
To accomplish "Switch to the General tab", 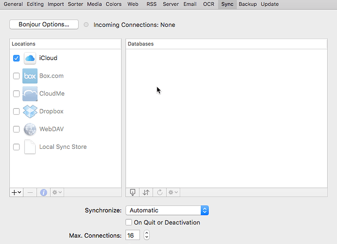I will click(x=13, y=4).
